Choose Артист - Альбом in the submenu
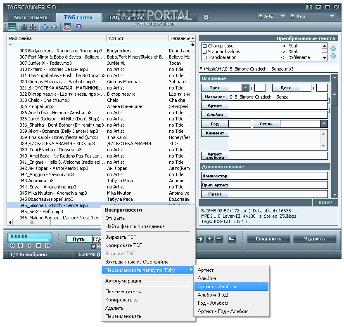This screenshot has height=327, width=344. pyautogui.click(x=231, y=287)
